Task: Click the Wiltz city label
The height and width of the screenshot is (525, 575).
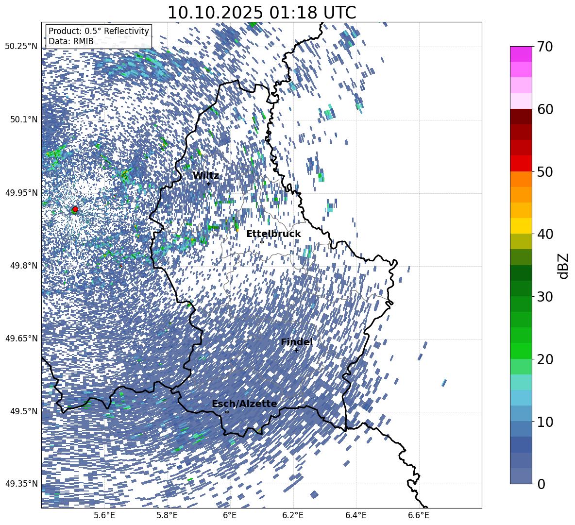Action: tap(206, 176)
